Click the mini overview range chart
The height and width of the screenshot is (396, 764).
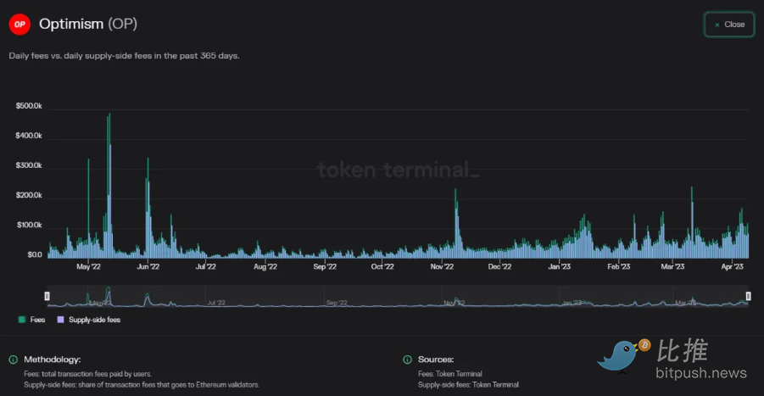click(x=398, y=296)
